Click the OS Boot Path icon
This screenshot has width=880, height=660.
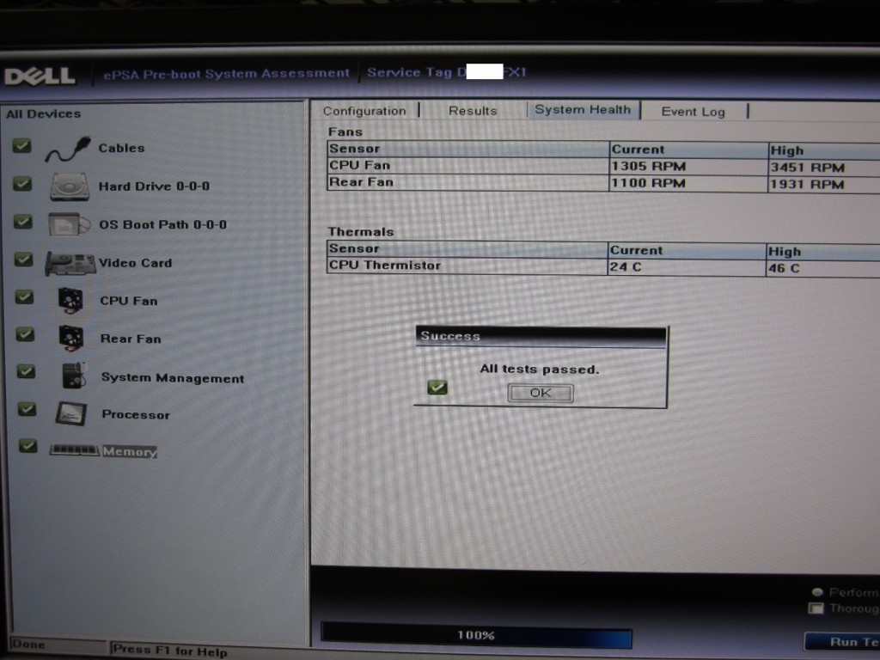click(69, 224)
